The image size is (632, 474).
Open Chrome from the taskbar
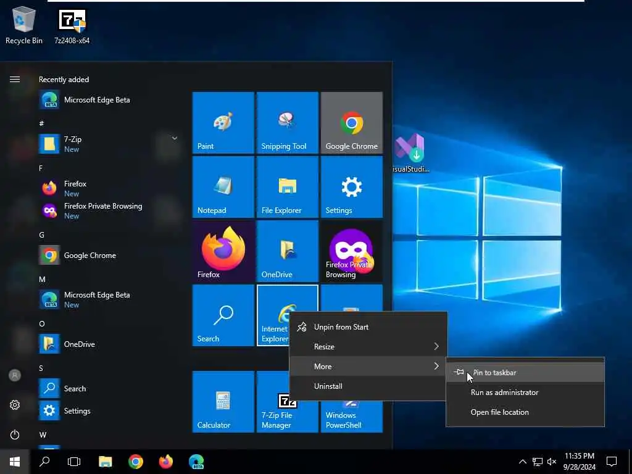[x=136, y=462]
